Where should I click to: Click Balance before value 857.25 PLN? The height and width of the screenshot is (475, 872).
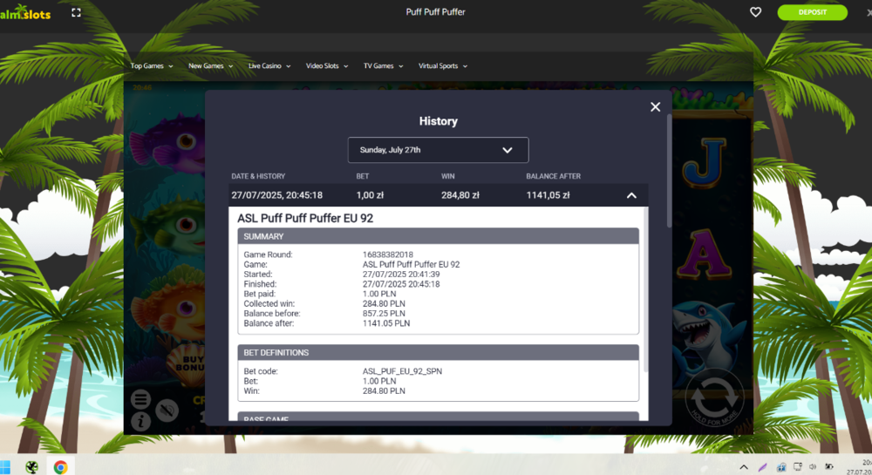[384, 314]
